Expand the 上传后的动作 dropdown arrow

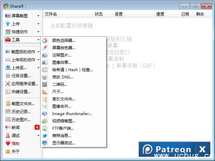click(38, 60)
